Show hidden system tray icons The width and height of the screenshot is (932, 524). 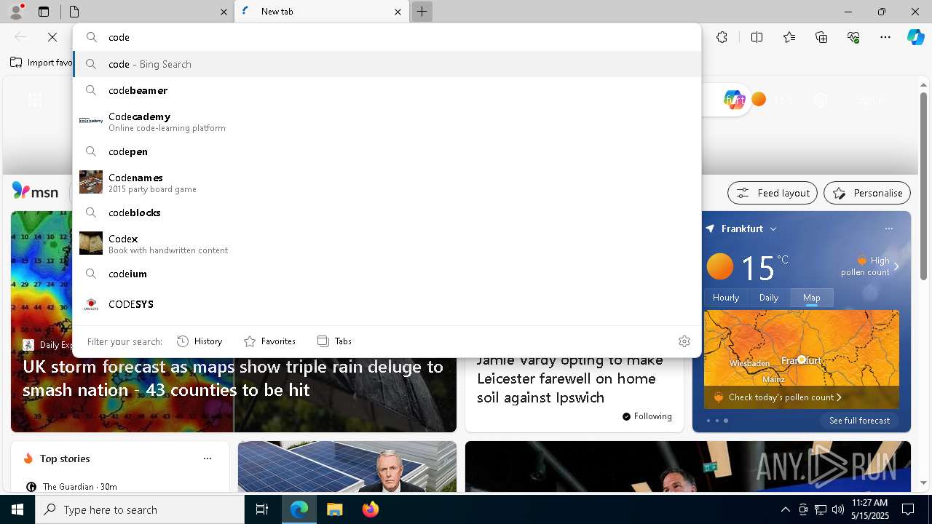coord(785,509)
